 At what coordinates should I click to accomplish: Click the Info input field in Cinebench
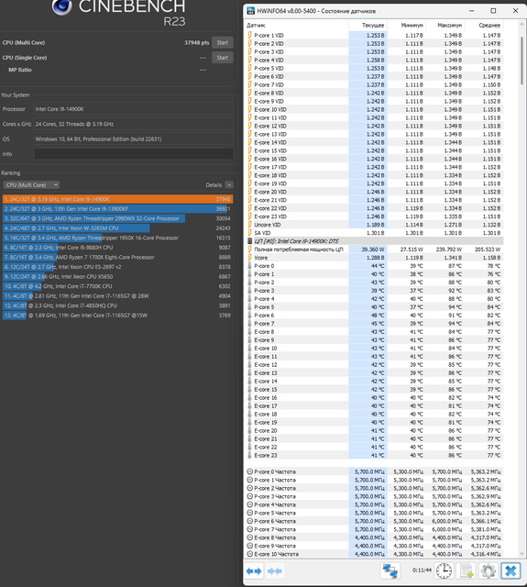click(134, 154)
